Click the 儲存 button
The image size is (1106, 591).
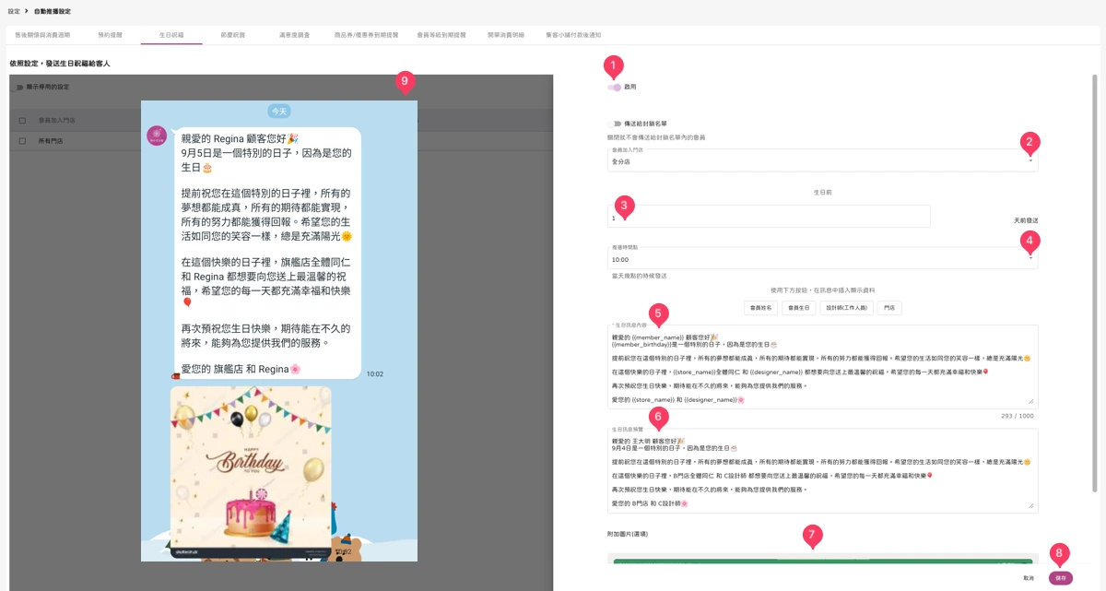(1060, 578)
